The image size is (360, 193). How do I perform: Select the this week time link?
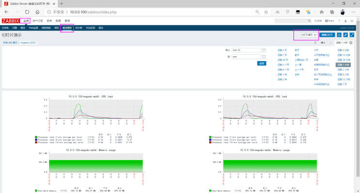(316, 60)
